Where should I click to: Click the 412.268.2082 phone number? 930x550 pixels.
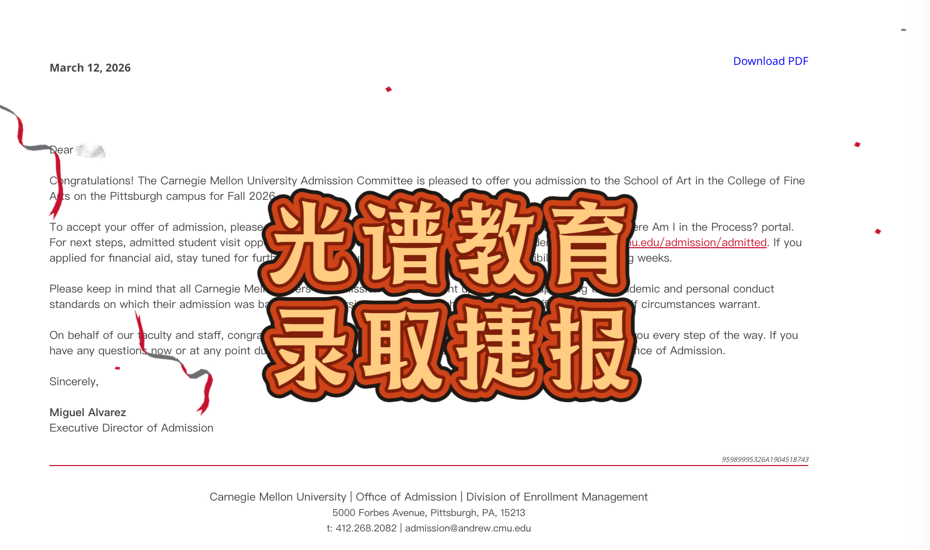pos(366,528)
